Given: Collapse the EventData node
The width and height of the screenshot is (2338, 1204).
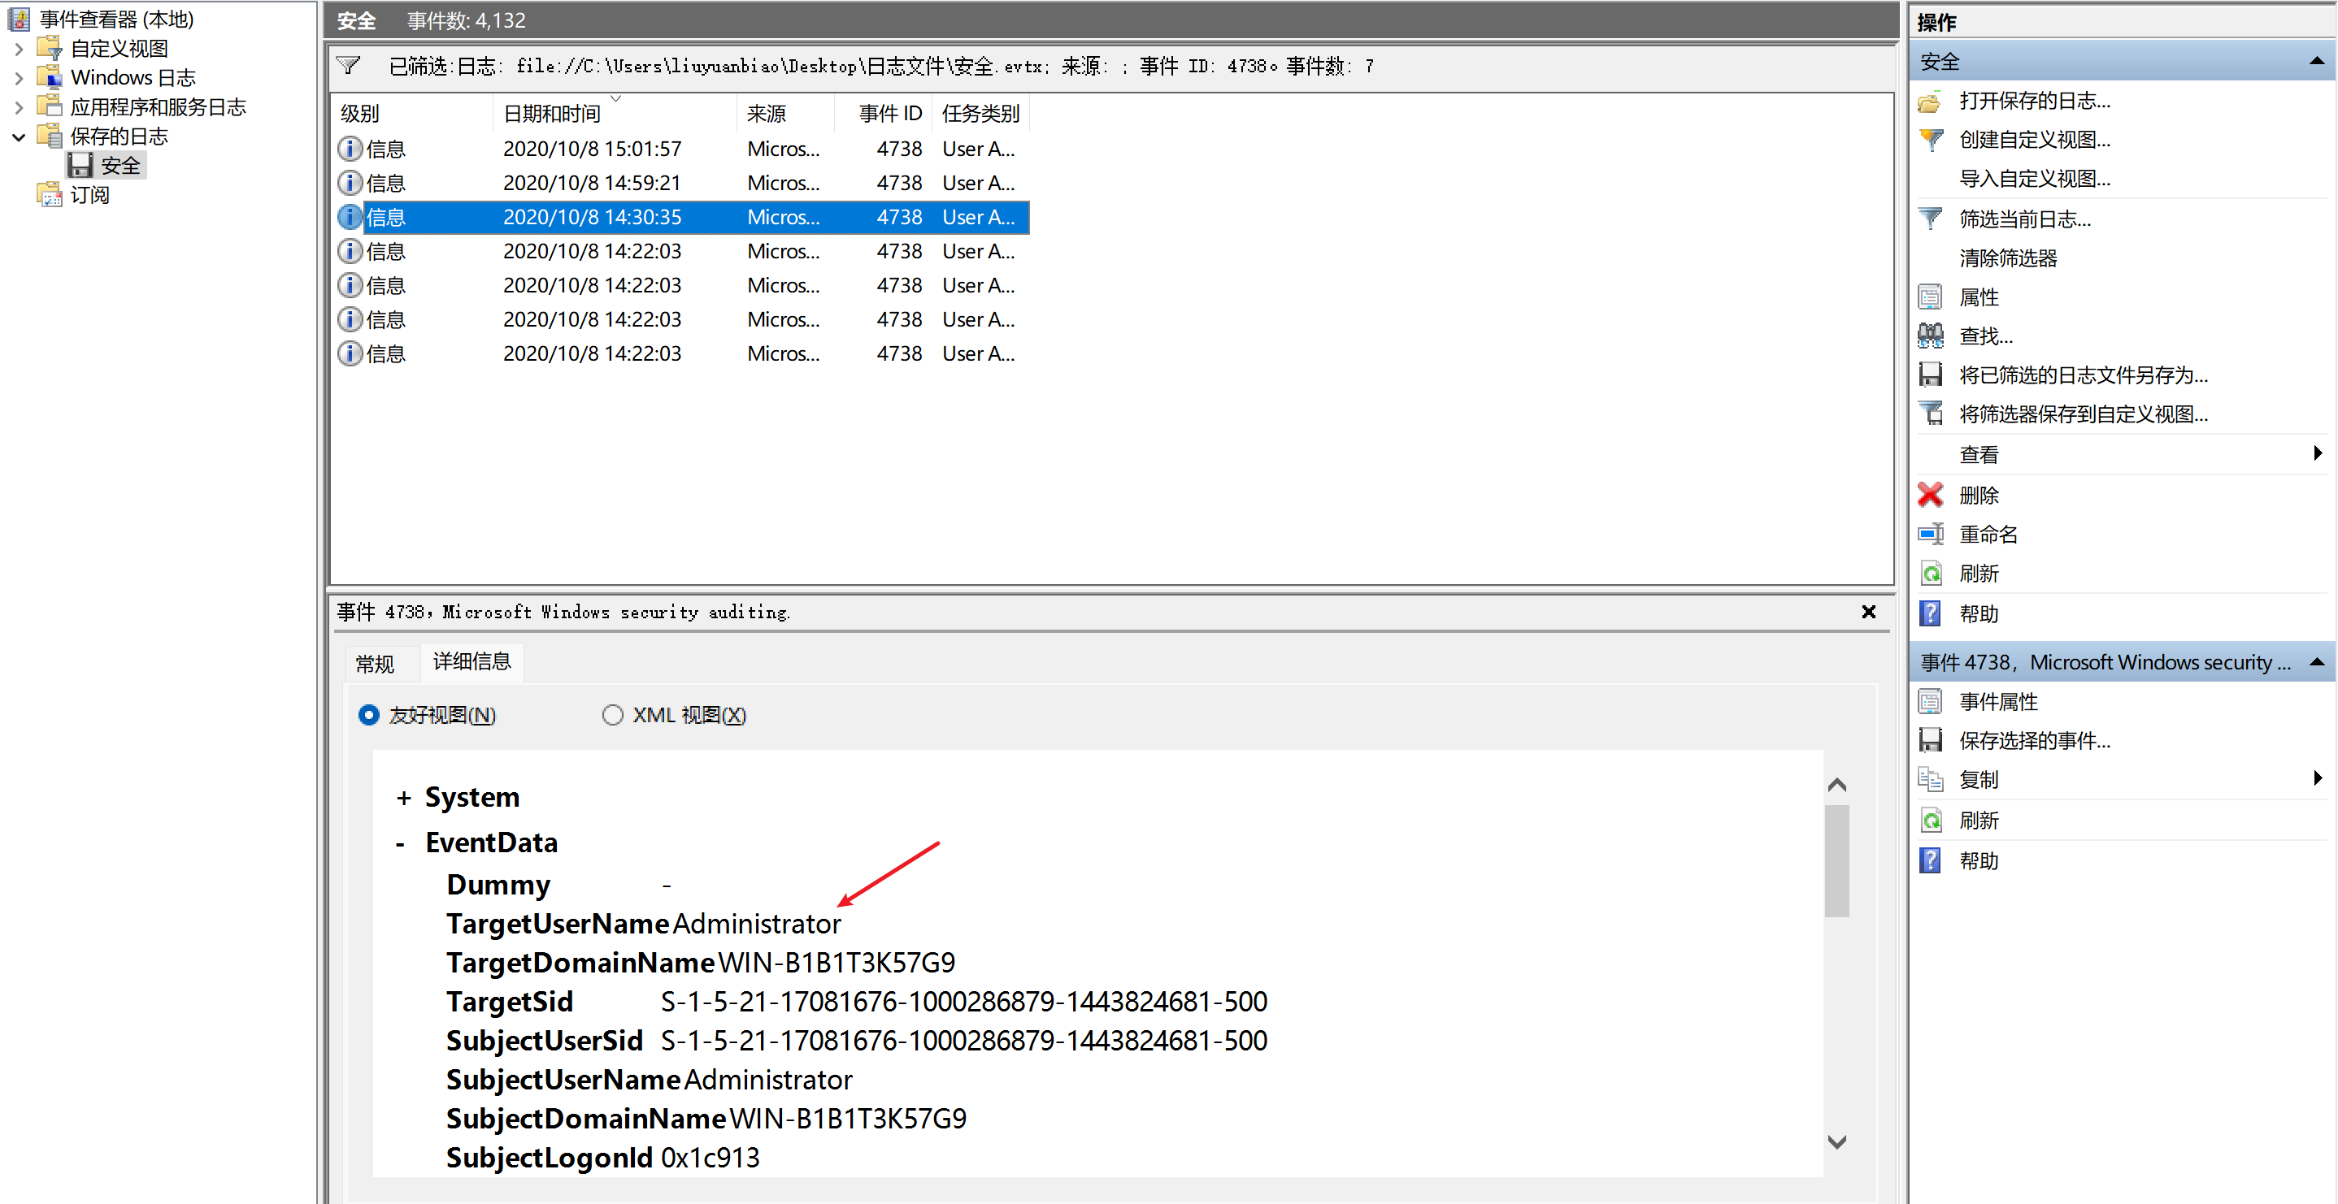Looking at the screenshot, I should [400, 844].
